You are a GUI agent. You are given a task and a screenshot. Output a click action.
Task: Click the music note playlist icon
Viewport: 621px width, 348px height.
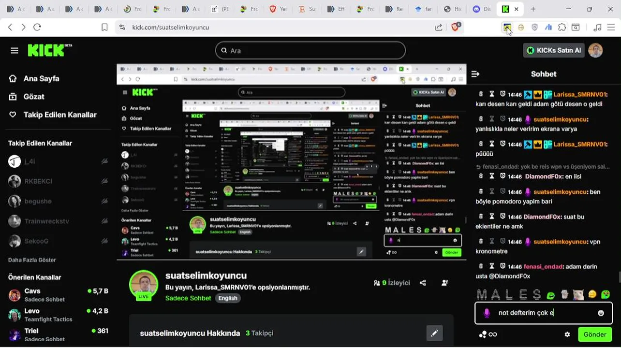coord(597,27)
